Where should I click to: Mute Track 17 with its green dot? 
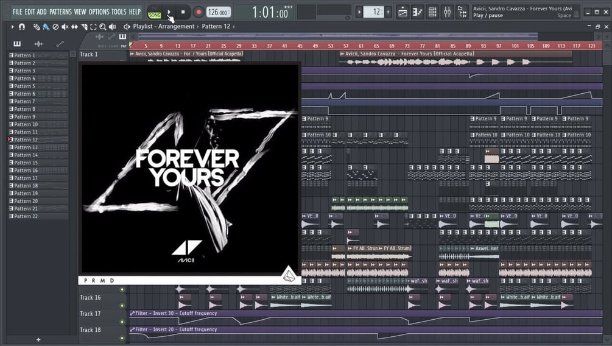pos(122,322)
